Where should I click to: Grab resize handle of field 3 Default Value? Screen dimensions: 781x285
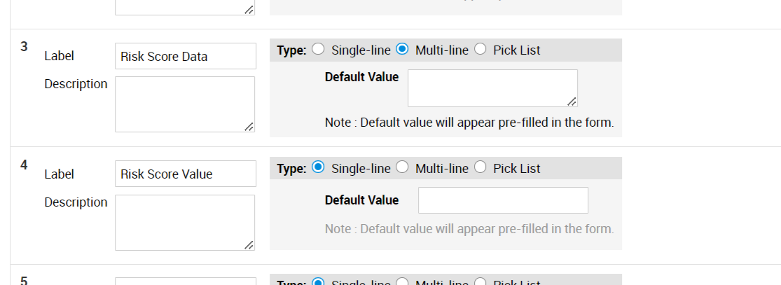coord(572,102)
